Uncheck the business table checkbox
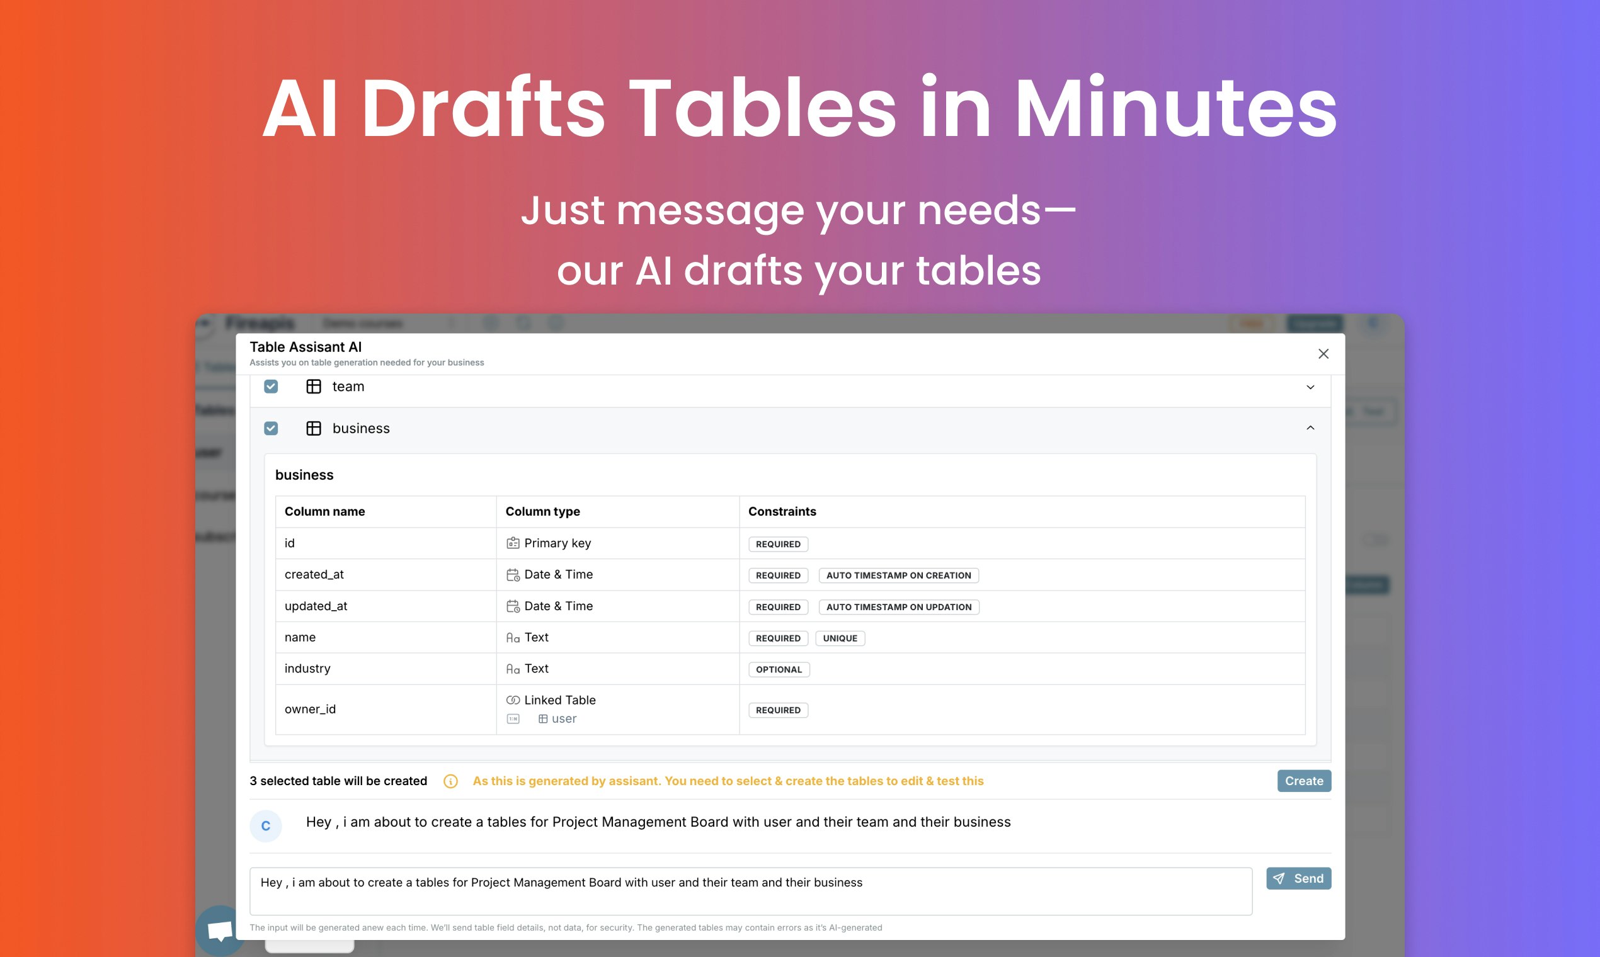This screenshot has width=1600, height=957. pyautogui.click(x=271, y=428)
